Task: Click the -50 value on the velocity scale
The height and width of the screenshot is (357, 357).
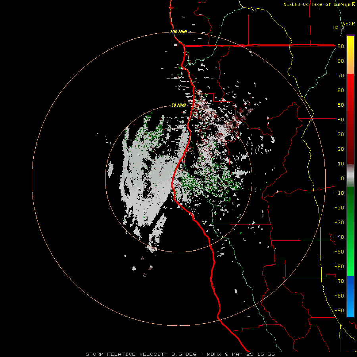Action: (339, 252)
